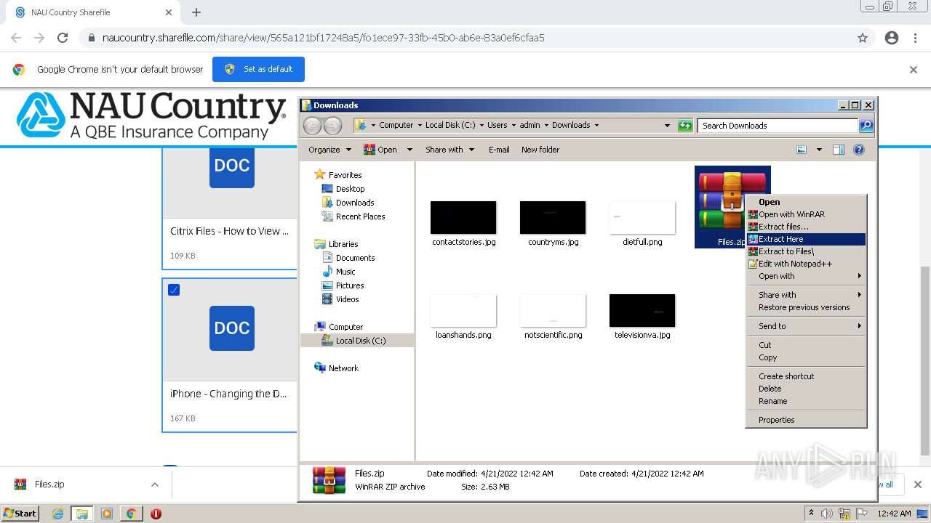The height and width of the screenshot is (523, 931).
Task: Click Properties in the context menu
Action: pos(806,420)
